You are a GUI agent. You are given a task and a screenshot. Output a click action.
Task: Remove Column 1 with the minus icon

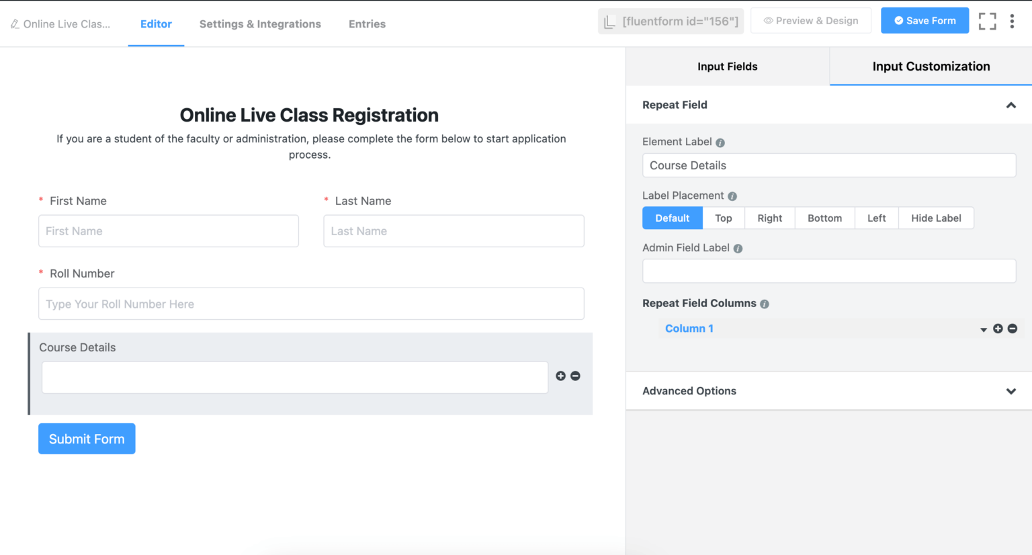(x=1013, y=329)
